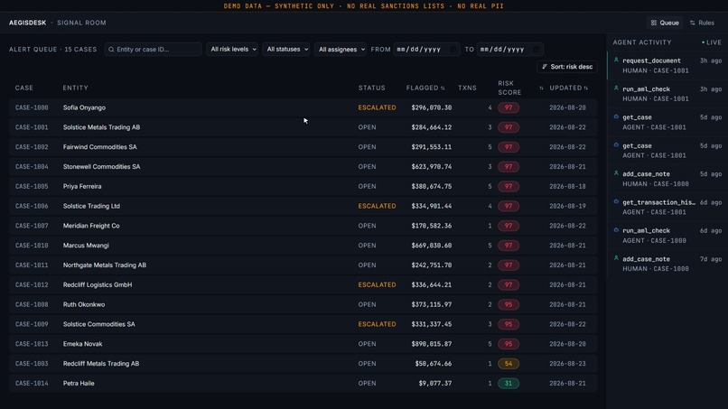728x409 pixels.
Task: Open the Solstice Metals Trading AB row
Action: 303,127
